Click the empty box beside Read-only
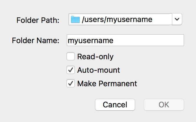Viewport: 196px width, 122px height. pos(71,56)
